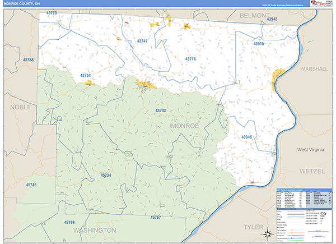
Task: Select ZIP code 43946 label
Action: [246, 137]
